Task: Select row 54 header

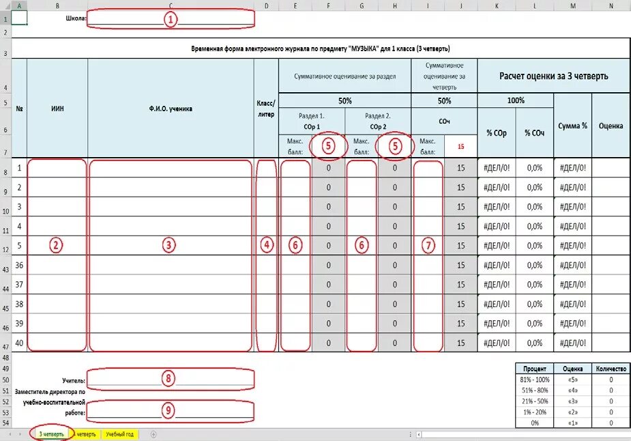Action: pos(5,423)
